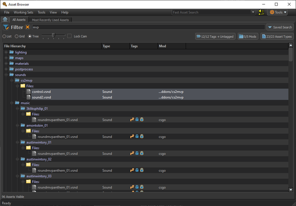This screenshot has width=296, height=206.
Task: Open the Working Sets menu
Action: click(x=23, y=12)
